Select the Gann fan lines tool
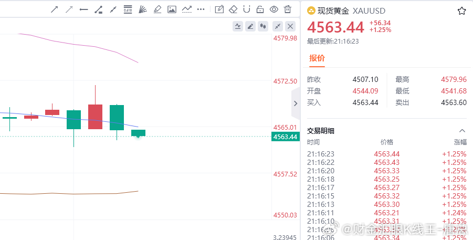 (x=143, y=9)
